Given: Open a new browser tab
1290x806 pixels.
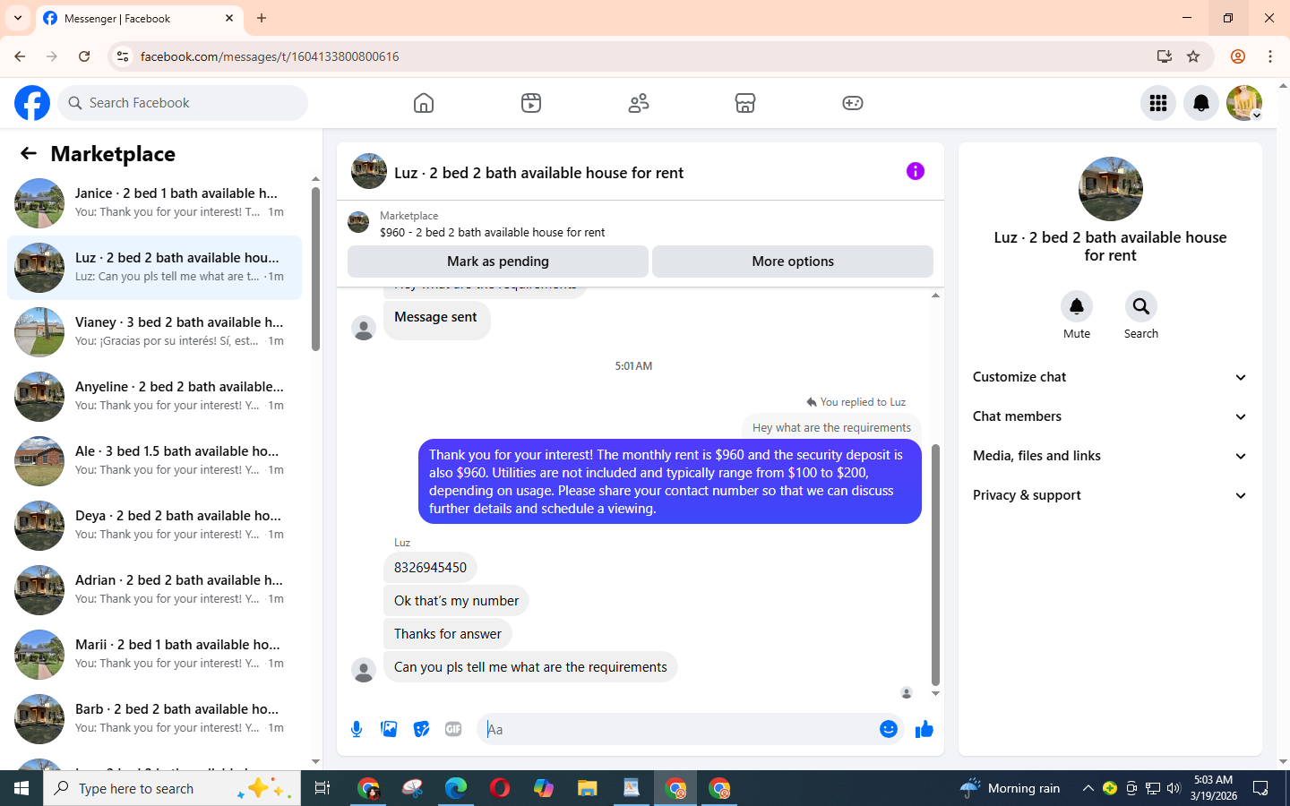Looking at the screenshot, I should coord(262,18).
